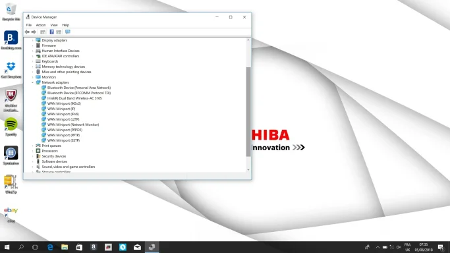The height and width of the screenshot is (253, 450).
Task: Select the WinZip desktop shortcut
Action: 11,184
